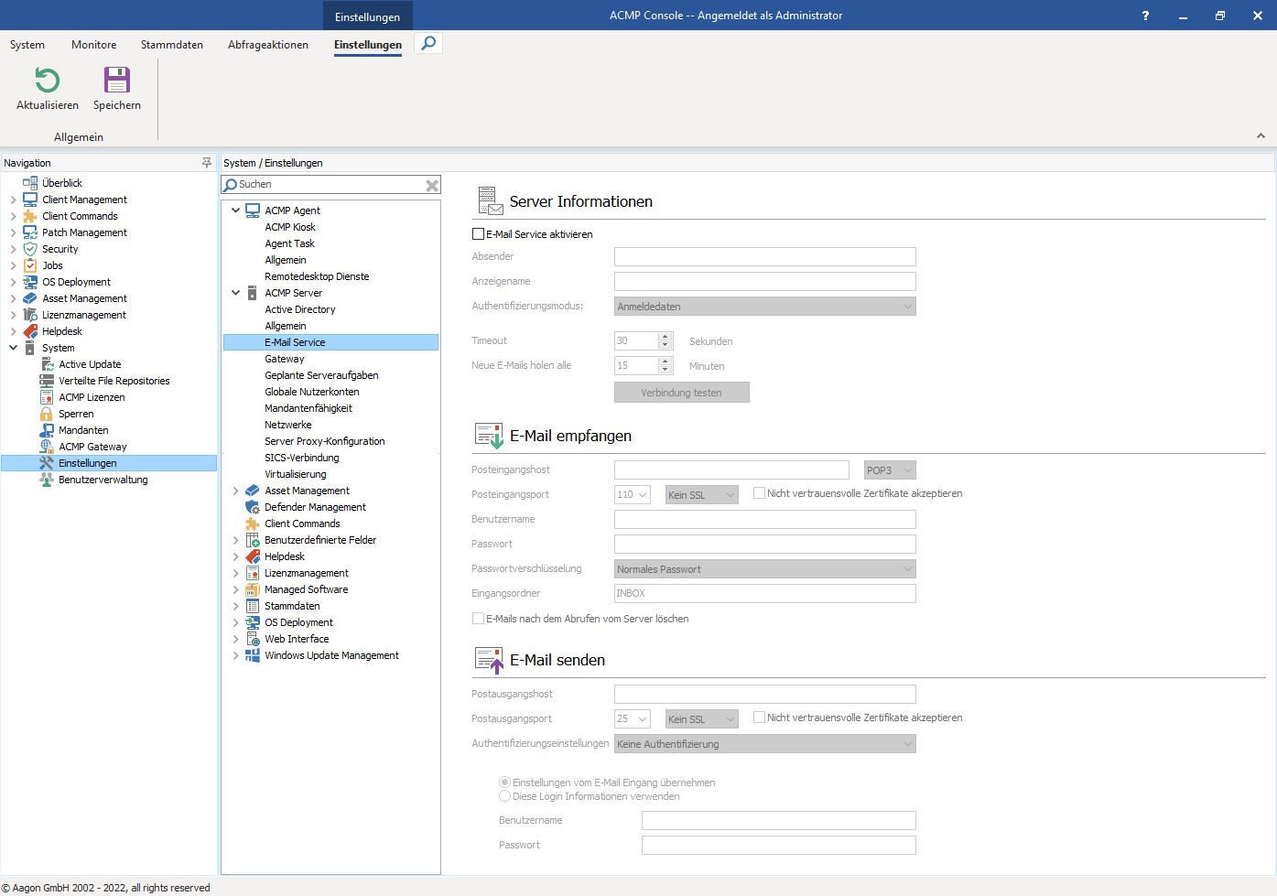Select Server Proxy-Konfiguration in settings tree
This screenshot has height=896, width=1277.
click(x=325, y=441)
